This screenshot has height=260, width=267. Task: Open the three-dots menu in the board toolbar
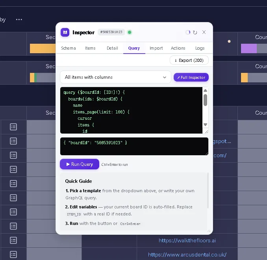pyautogui.click(x=19, y=20)
